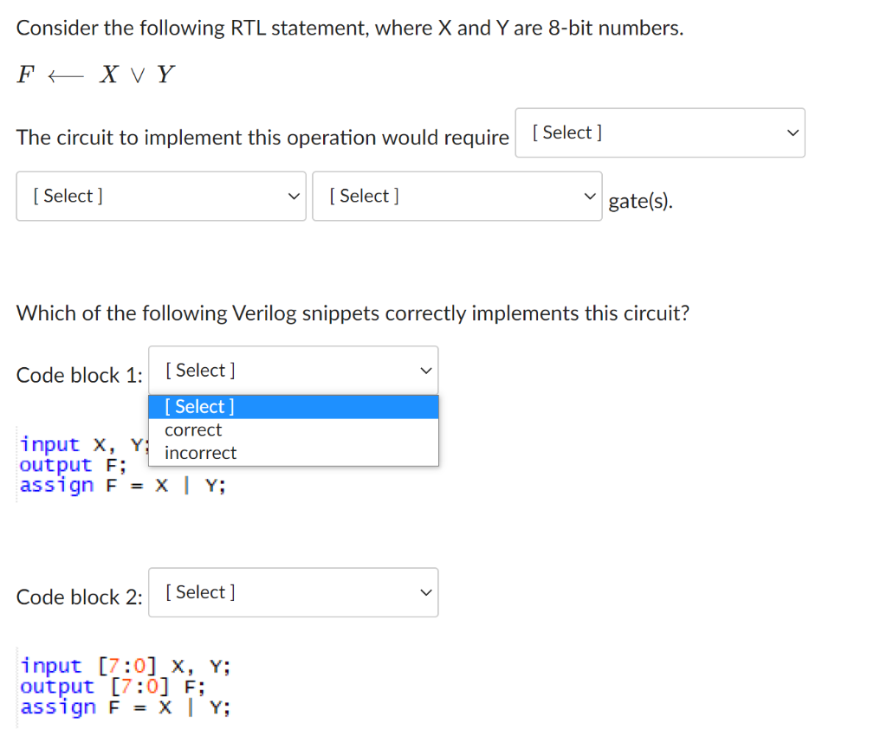Click the Code block 1 answer dropdown

tap(293, 370)
